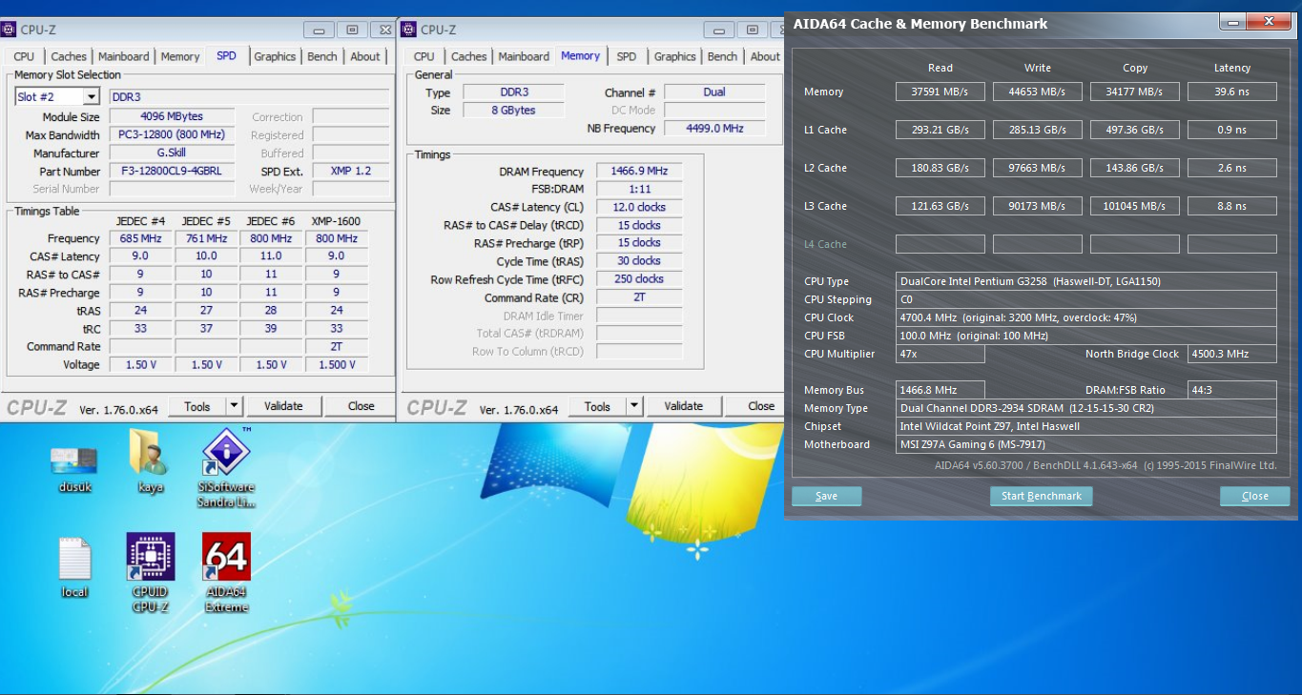Image resolution: width=1302 pixels, height=695 pixels.
Task: Open the local file on desktop
Action: 74,567
